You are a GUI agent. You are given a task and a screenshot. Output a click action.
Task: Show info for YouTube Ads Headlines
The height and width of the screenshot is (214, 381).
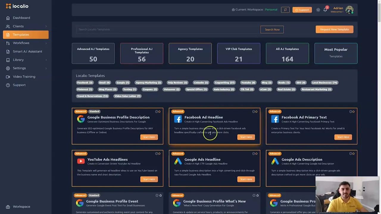click(x=157, y=154)
